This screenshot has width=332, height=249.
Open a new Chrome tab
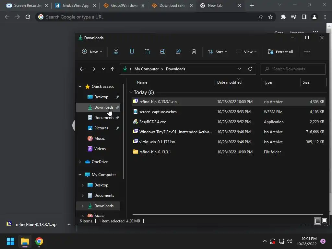coord(252,6)
